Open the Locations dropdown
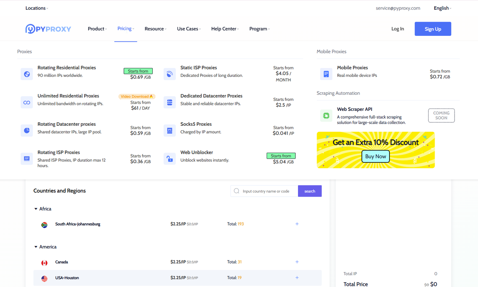 [37, 8]
